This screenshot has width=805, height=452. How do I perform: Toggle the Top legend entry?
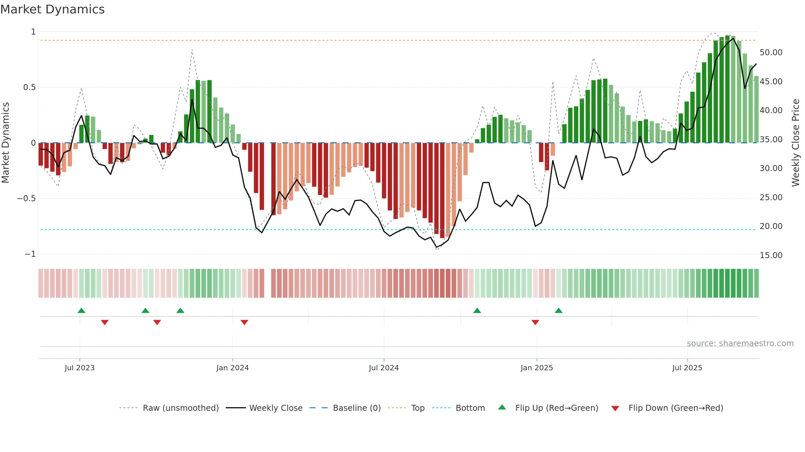(x=406, y=408)
